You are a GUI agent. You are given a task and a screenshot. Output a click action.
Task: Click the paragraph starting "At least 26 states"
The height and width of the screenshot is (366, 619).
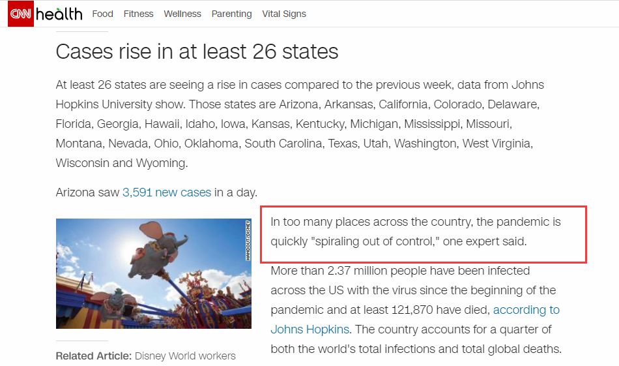[x=299, y=124]
